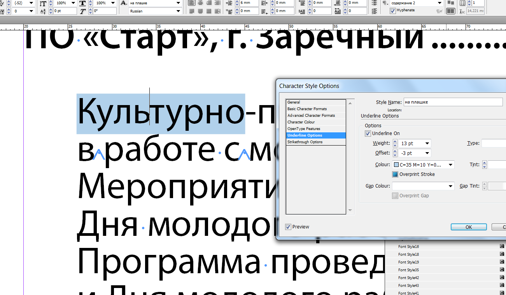The width and height of the screenshot is (506, 295).
Task: Open the underline Type dropdown
Action: coord(494,144)
